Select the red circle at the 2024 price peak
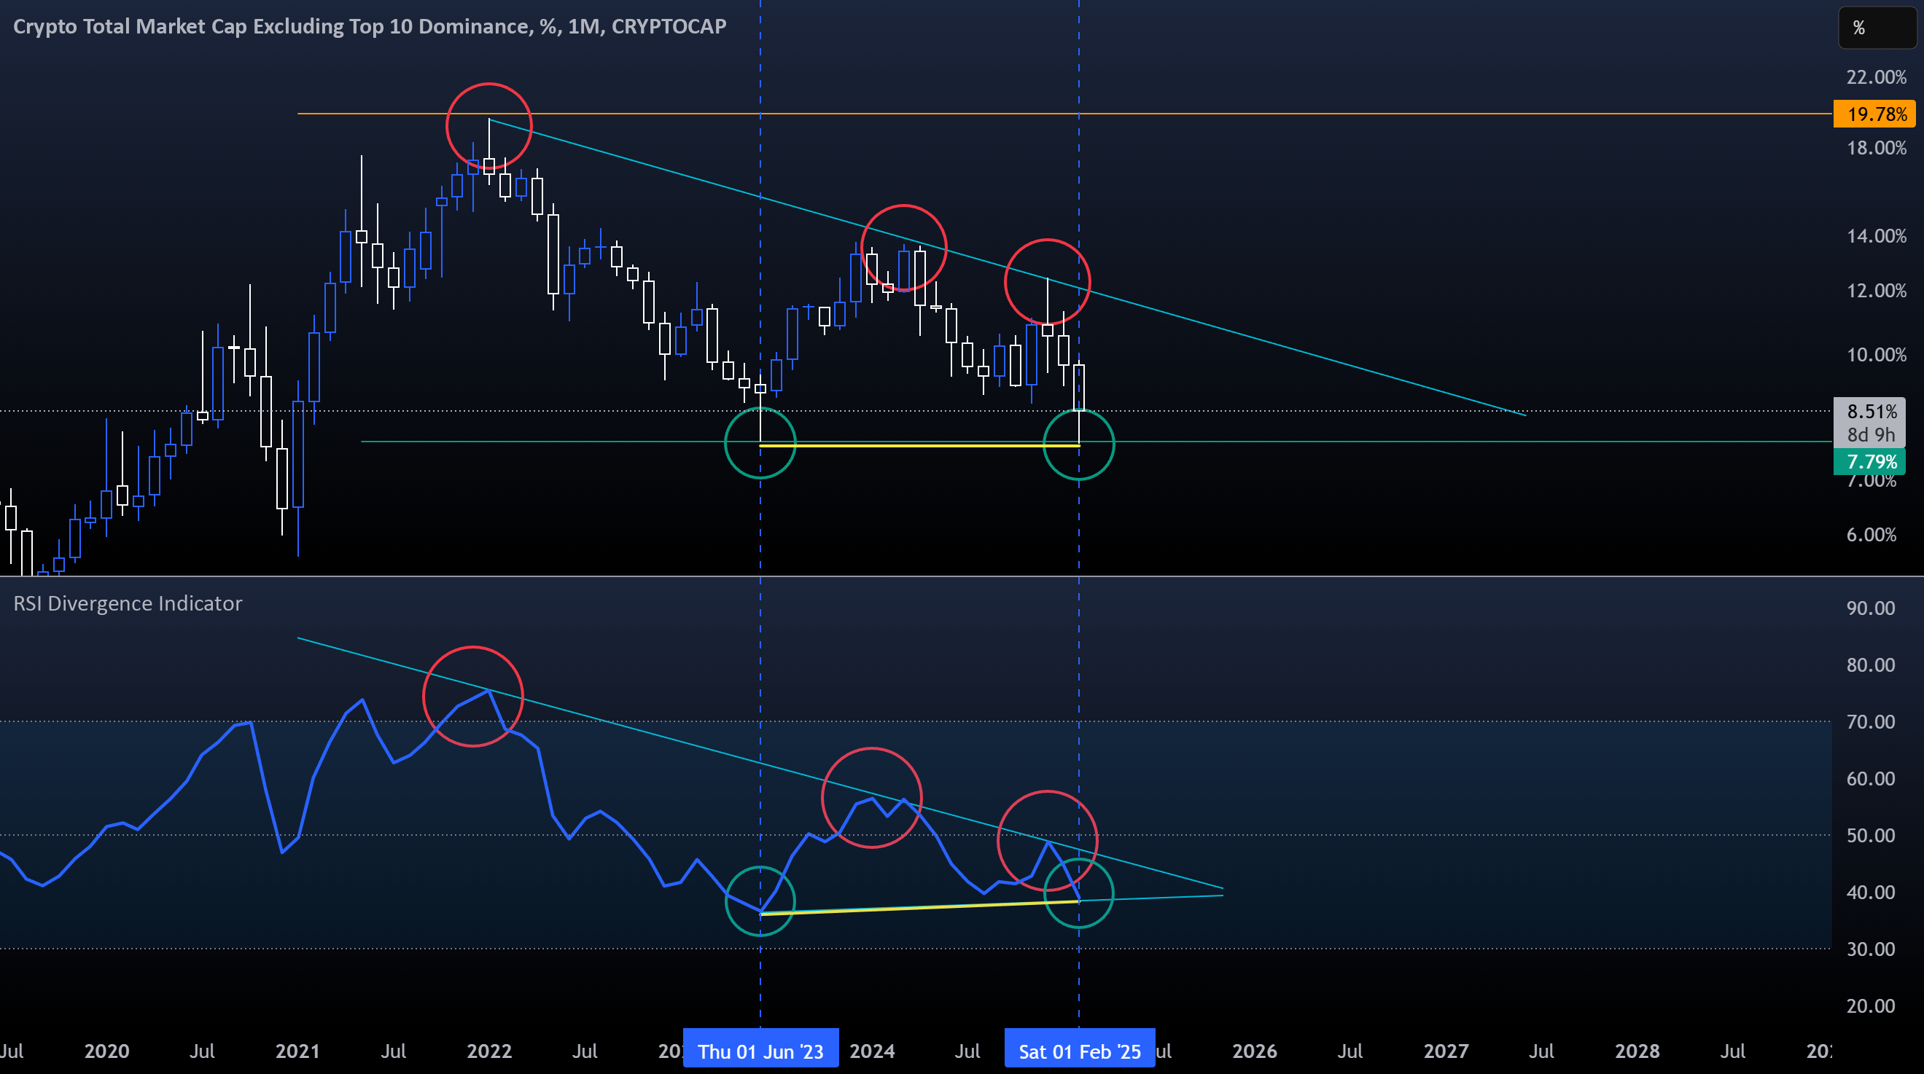This screenshot has height=1074, width=1924. pos(904,248)
